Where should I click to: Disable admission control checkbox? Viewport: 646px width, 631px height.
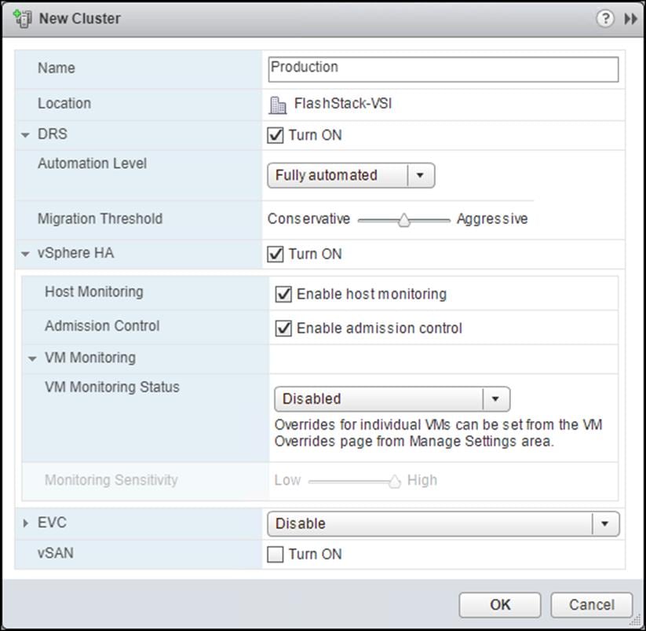click(x=284, y=328)
